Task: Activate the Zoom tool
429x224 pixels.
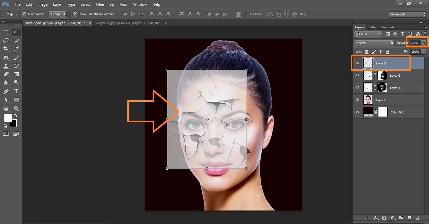Action: pos(16,109)
